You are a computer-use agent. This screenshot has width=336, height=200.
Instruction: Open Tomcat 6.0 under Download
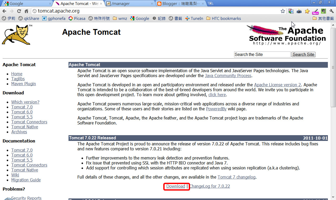22,112
